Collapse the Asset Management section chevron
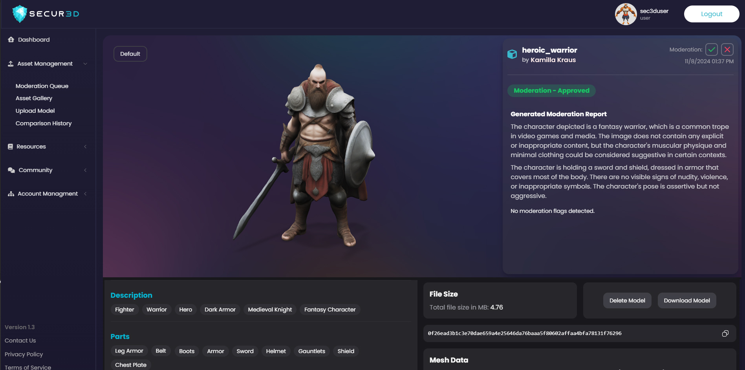The height and width of the screenshot is (370, 745). pos(85,64)
